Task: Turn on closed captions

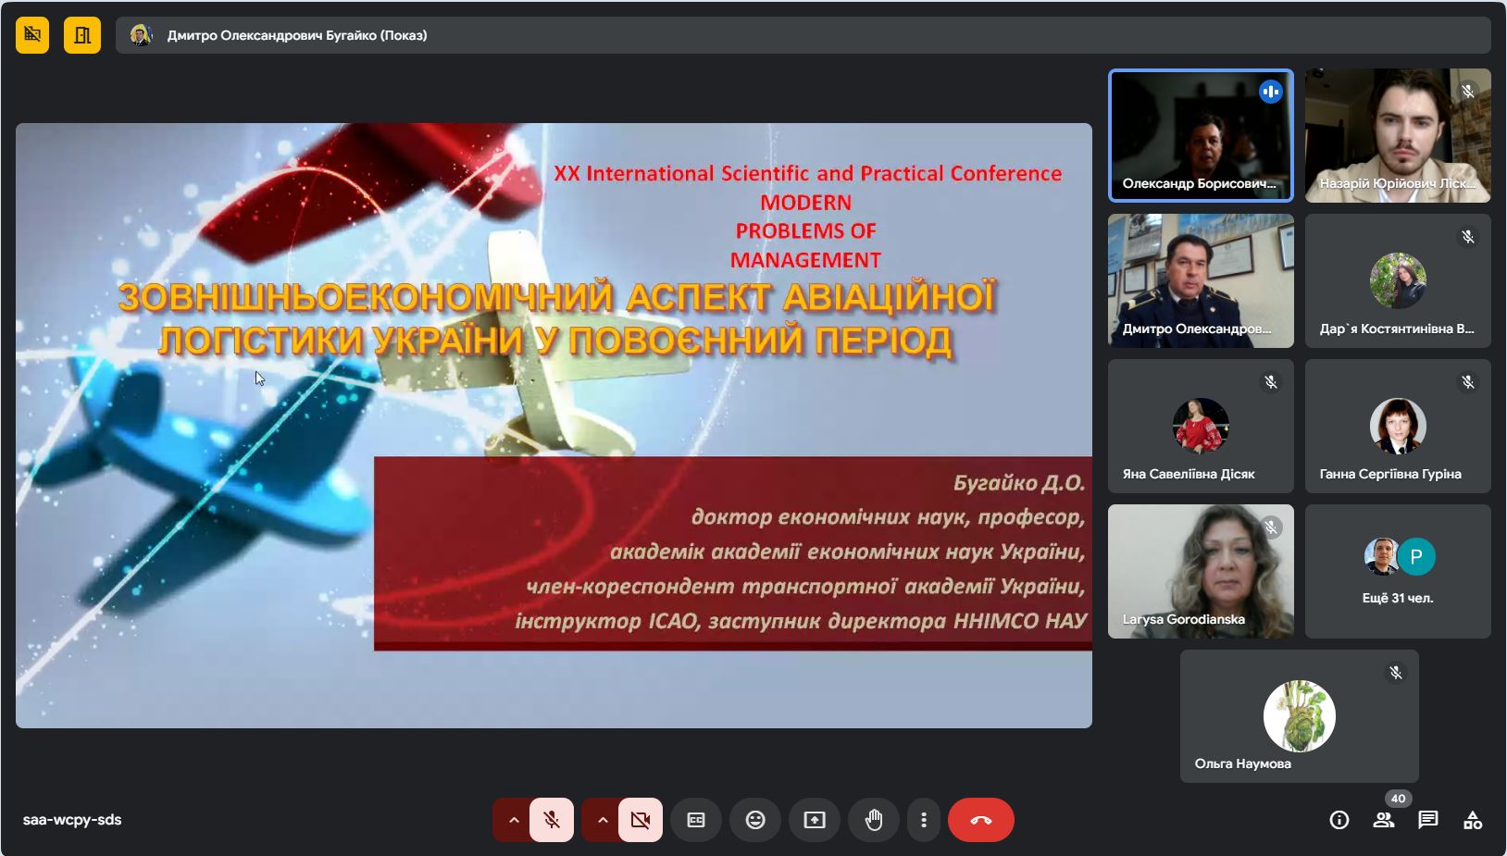Action: tap(696, 820)
